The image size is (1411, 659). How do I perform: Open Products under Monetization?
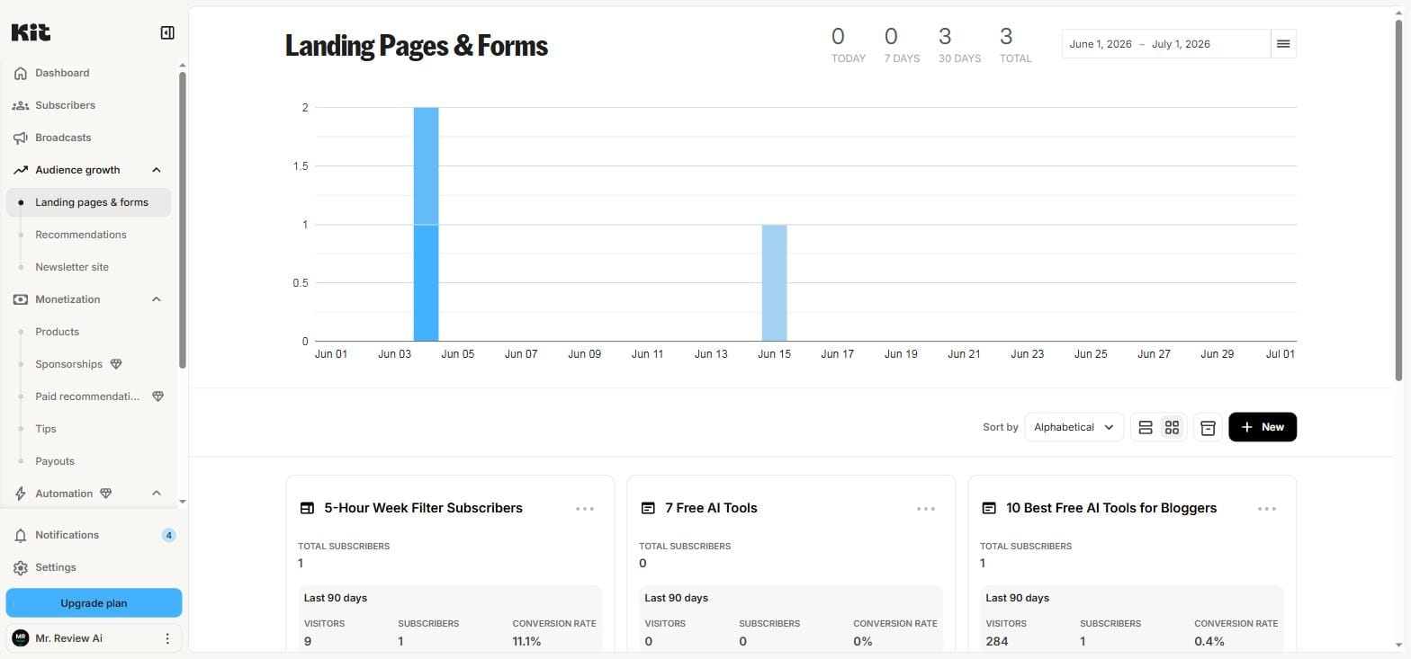tap(57, 332)
